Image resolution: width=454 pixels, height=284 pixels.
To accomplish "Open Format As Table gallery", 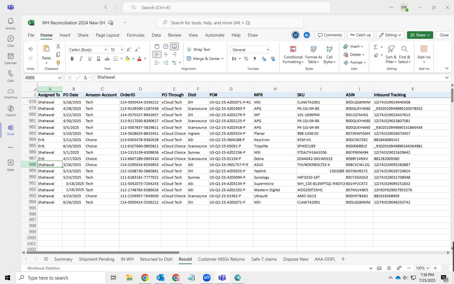I will [313, 55].
